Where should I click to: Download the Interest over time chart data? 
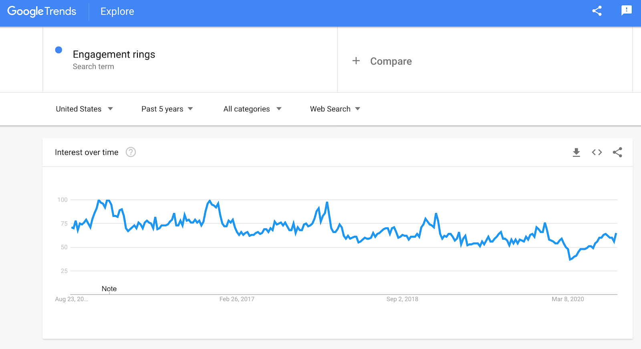pyautogui.click(x=576, y=152)
